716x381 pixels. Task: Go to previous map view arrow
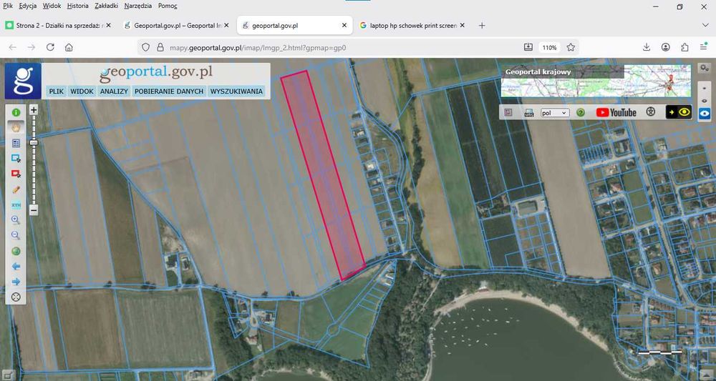16,267
